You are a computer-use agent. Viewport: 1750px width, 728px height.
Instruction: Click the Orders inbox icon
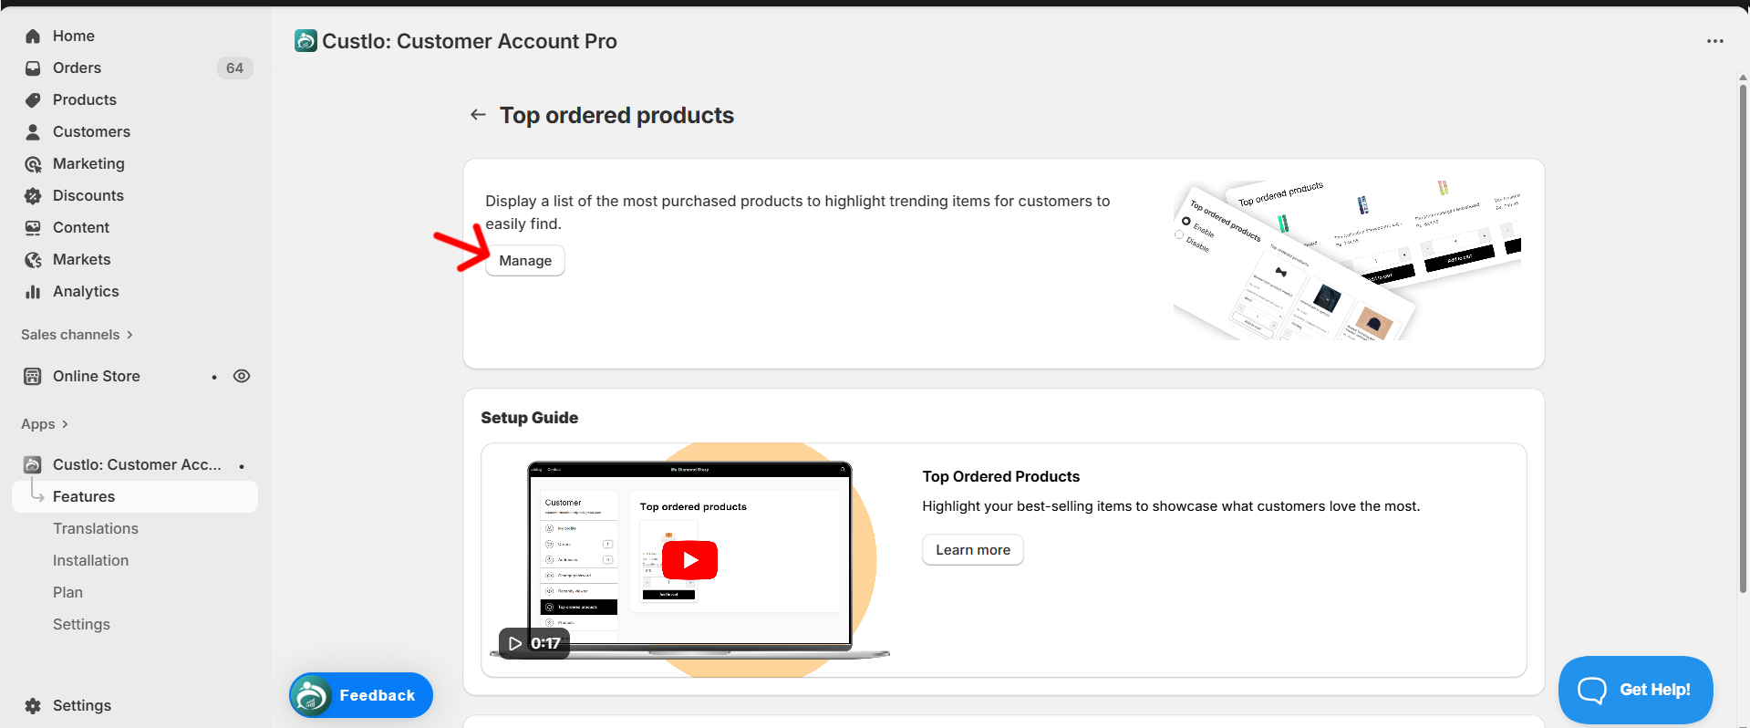[x=33, y=68]
